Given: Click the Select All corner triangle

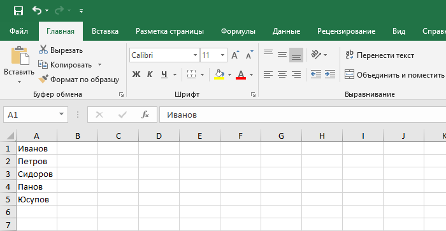Looking at the screenshot, I should point(10,136).
